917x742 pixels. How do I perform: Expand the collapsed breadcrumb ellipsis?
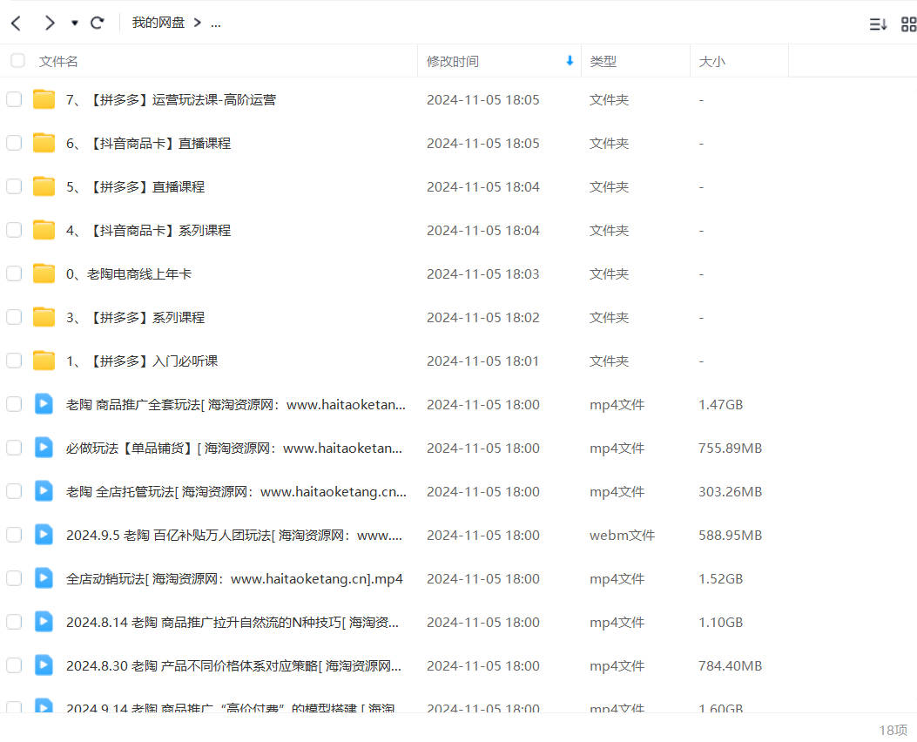point(216,24)
